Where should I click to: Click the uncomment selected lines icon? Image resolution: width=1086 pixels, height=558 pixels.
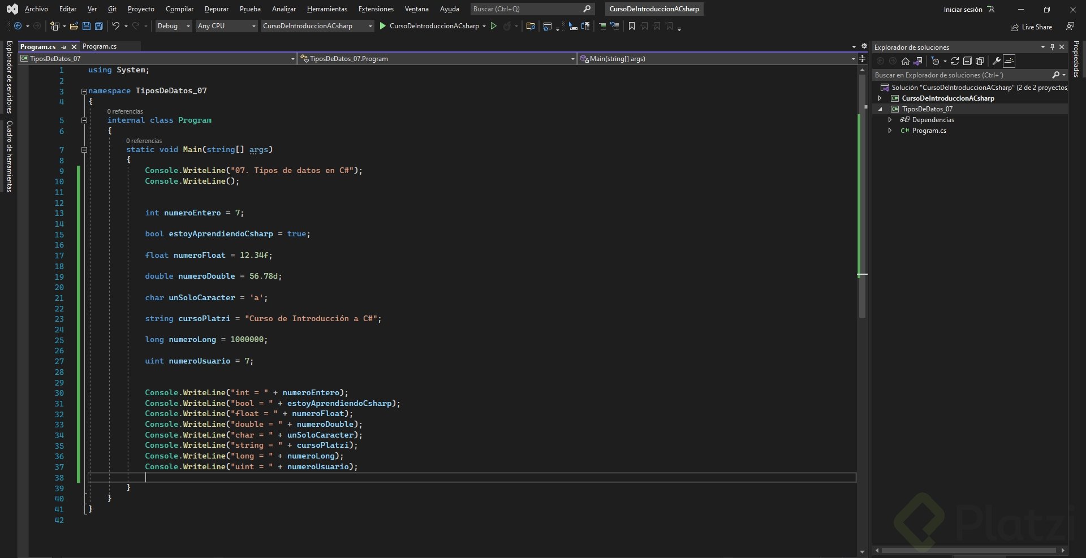click(x=614, y=26)
